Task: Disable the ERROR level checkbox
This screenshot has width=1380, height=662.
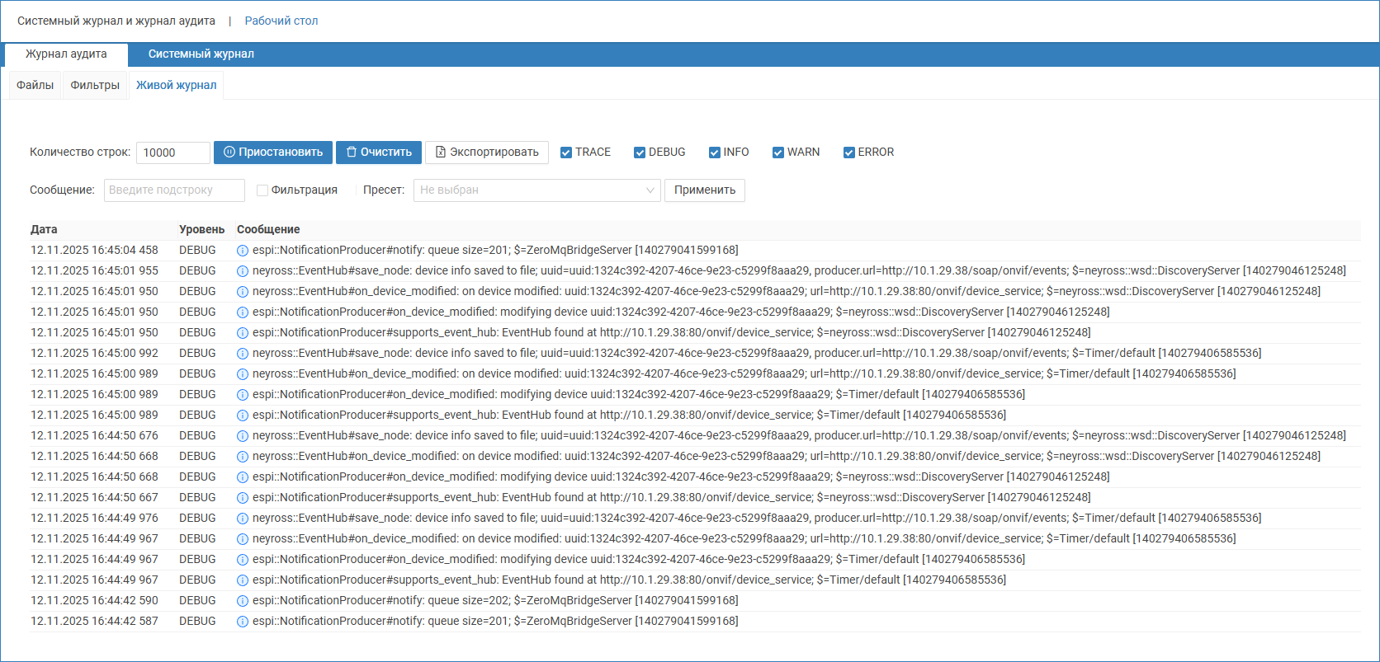Action: point(848,153)
